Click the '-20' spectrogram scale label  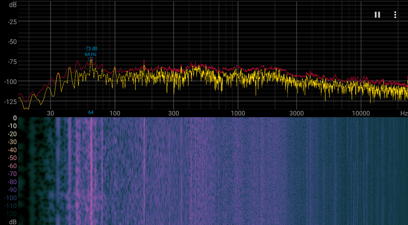[12, 134]
